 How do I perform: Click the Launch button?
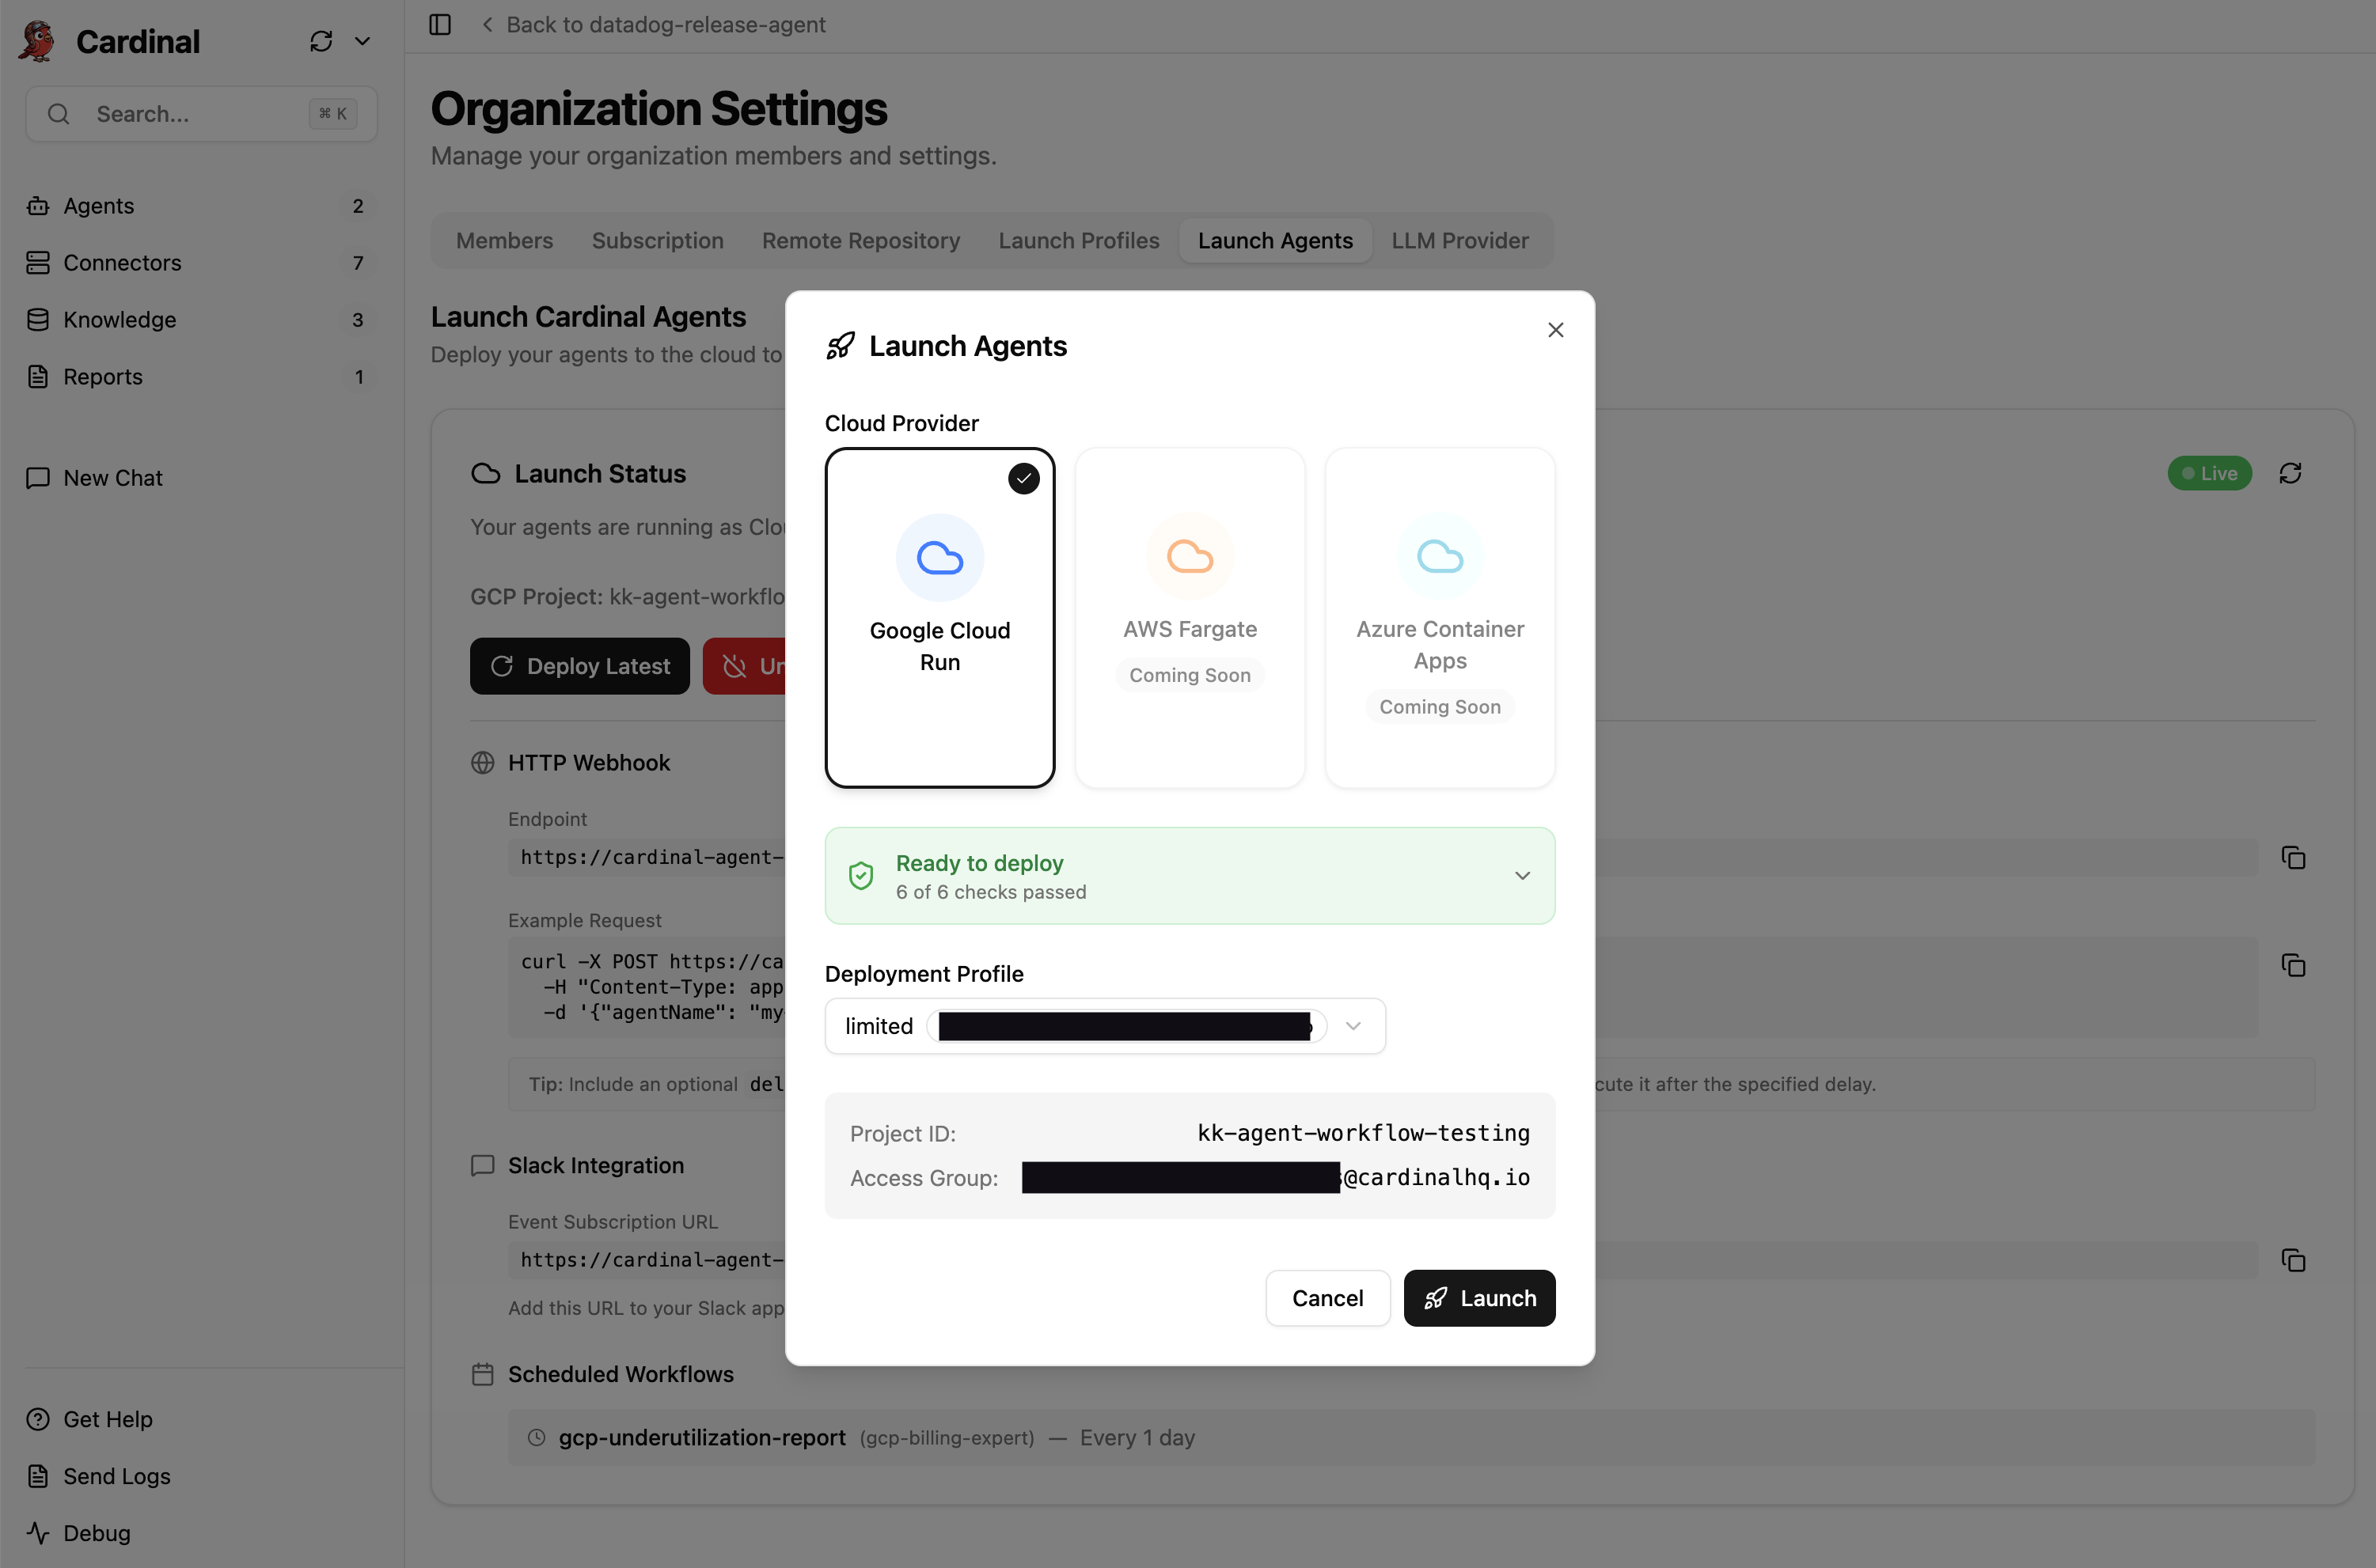(x=1478, y=1298)
